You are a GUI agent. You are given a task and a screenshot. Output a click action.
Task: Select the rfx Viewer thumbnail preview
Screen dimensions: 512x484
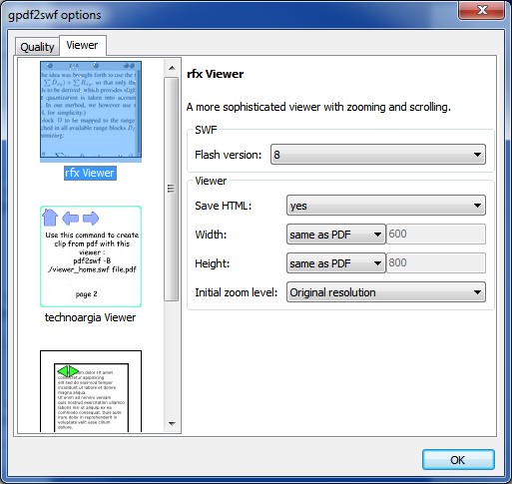pos(91,112)
